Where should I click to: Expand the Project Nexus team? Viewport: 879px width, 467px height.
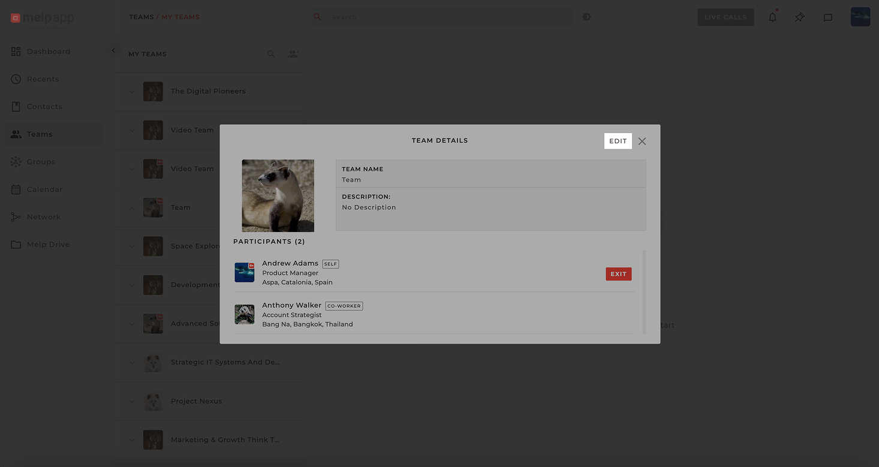point(133,401)
